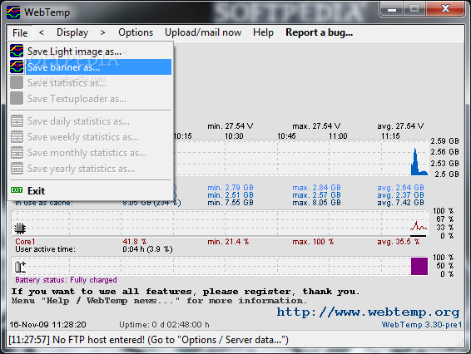Click the max. 100 % CPU value
This screenshot has width=471, height=354.
point(313,242)
